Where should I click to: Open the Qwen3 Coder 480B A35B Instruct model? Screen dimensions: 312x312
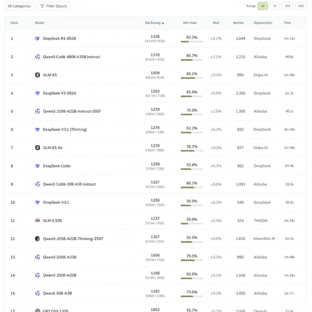click(x=71, y=57)
